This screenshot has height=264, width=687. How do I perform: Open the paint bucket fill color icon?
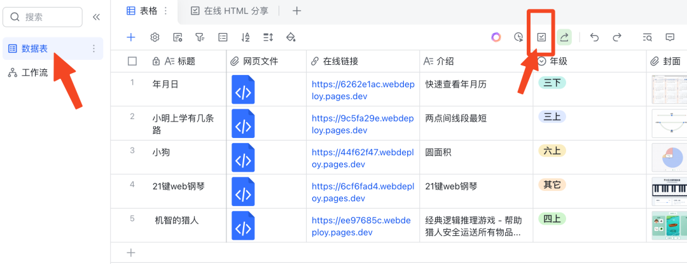(x=291, y=37)
